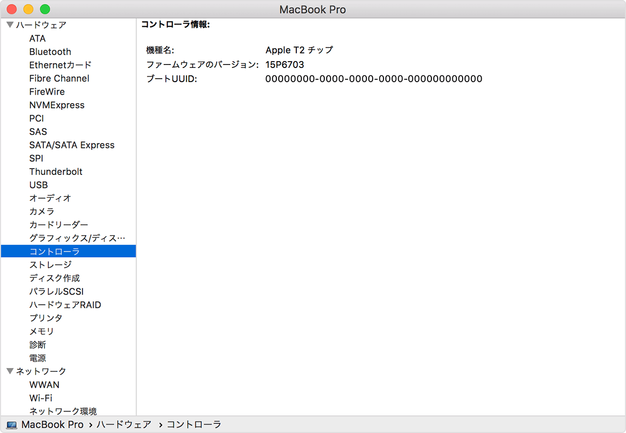Open the Thunderbolt hardware entry
The image size is (626, 433).
56,172
